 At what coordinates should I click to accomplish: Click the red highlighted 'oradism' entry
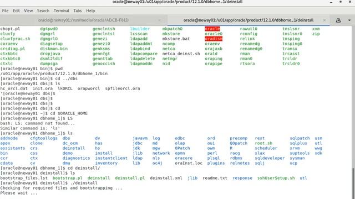pos(214,39)
